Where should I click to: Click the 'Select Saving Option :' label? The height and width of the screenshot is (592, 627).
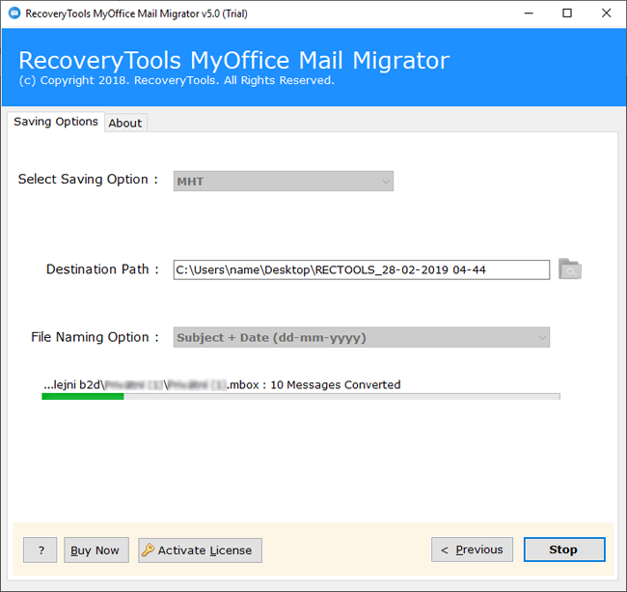click(88, 180)
